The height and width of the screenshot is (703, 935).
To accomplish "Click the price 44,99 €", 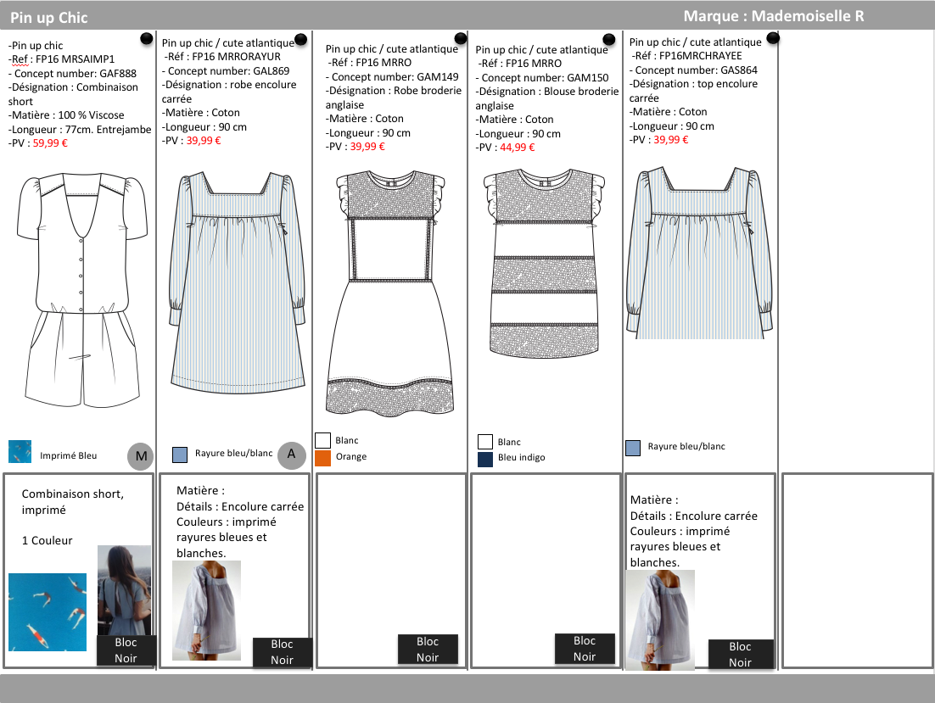I will 517,148.
